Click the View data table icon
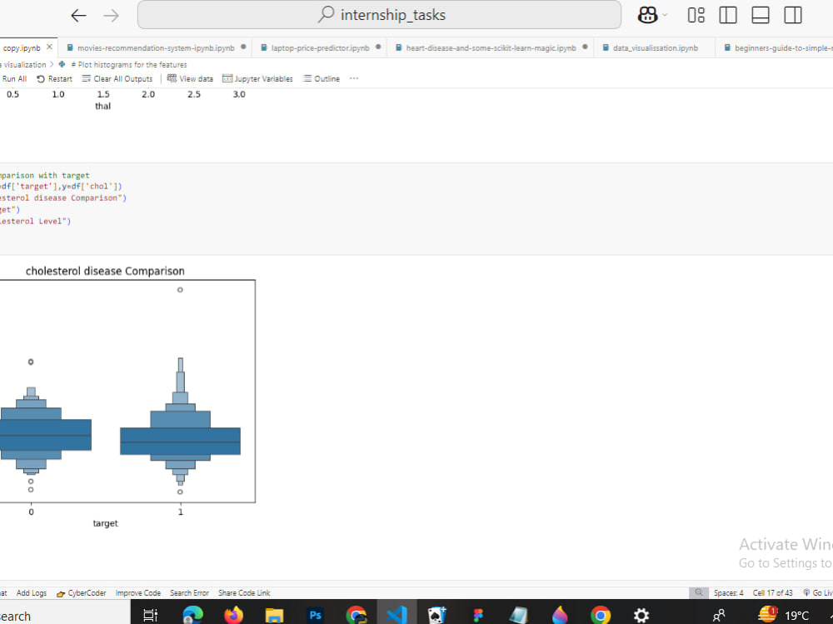833x624 pixels. [x=172, y=78]
